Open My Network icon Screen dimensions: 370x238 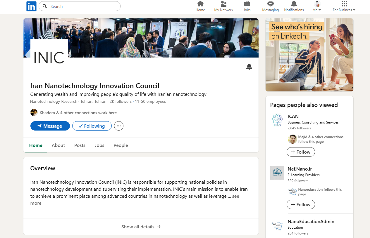tap(224, 4)
